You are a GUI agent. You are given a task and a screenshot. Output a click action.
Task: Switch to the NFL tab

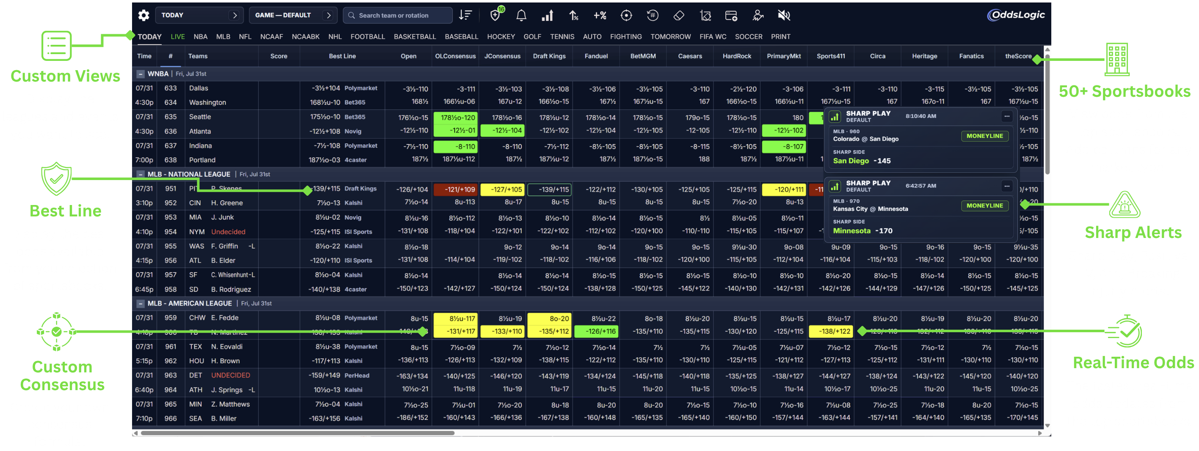click(245, 37)
